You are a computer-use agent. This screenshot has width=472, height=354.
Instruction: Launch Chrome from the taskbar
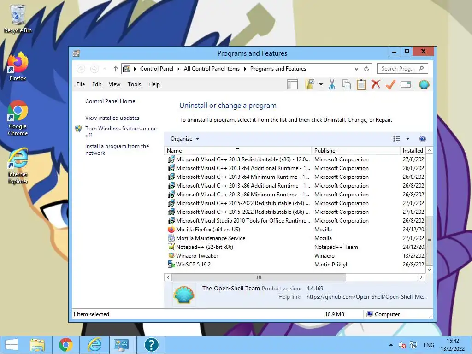(x=66, y=345)
